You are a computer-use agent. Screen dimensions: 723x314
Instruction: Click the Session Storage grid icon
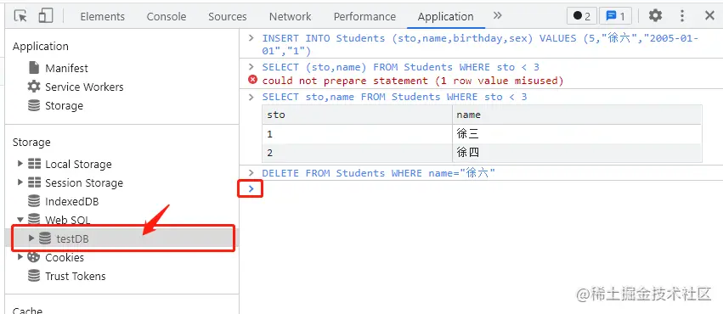[x=34, y=182]
